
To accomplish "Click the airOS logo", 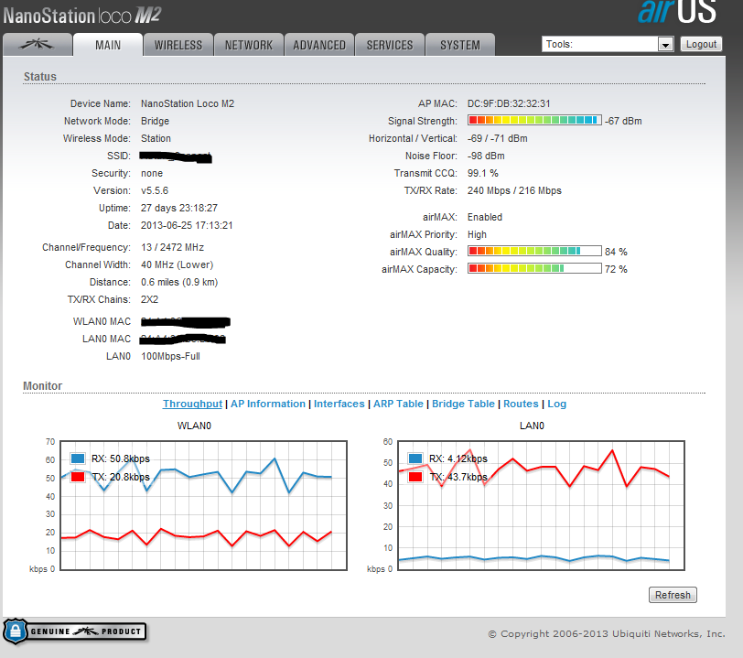I will (677, 11).
